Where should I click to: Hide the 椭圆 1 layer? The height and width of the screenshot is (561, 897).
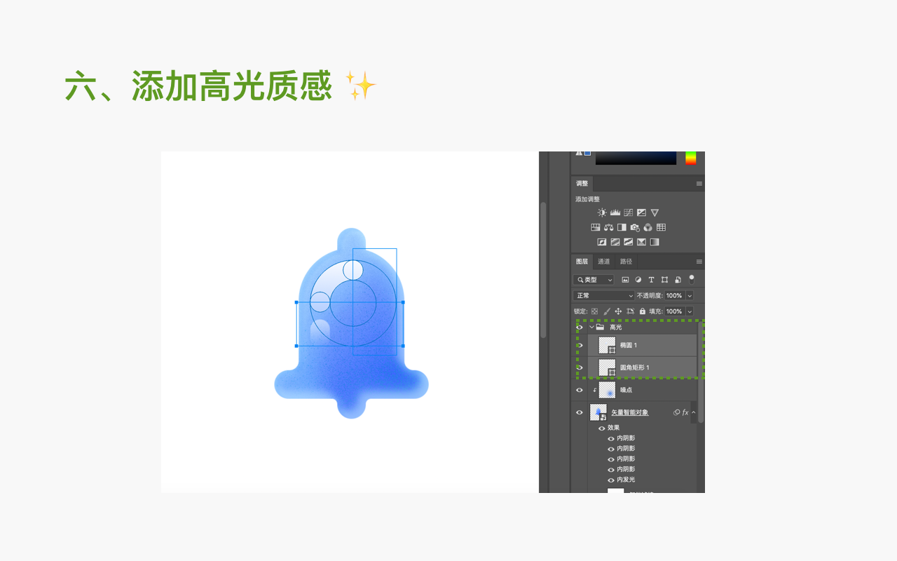[580, 346]
